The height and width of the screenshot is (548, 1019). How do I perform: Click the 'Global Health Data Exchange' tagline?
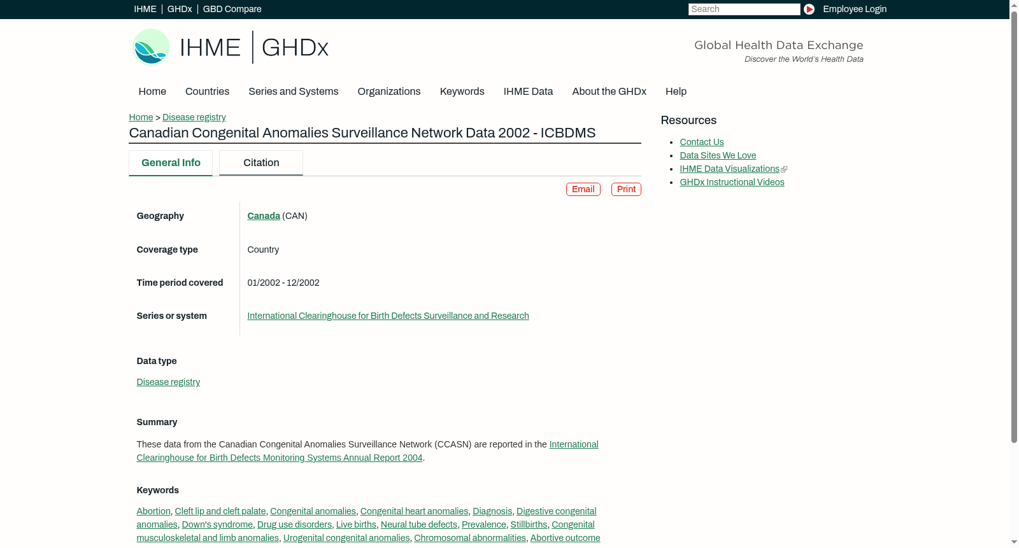click(778, 45)
